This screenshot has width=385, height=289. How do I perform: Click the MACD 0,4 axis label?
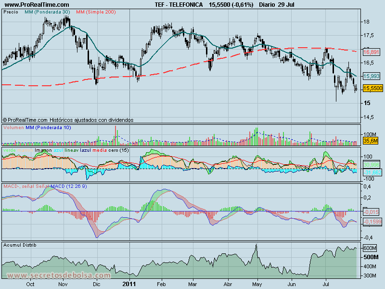(x=367, y=187)
